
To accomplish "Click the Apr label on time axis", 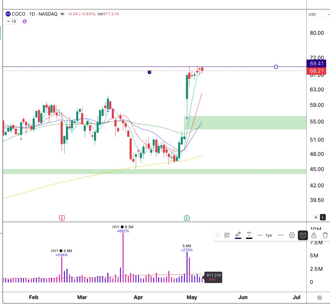I will [x=138, y=297].
